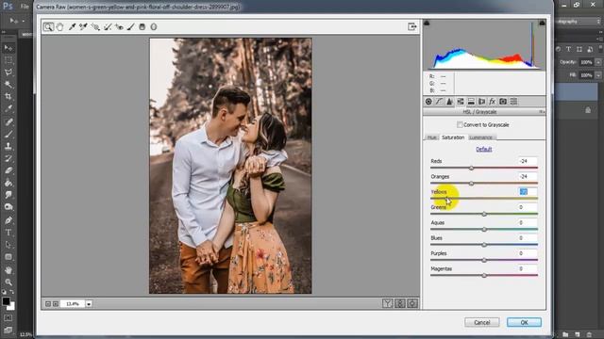604x339 pixels.
Task: Select Photoshop Move tool in left toolbar
Action: 8,48
